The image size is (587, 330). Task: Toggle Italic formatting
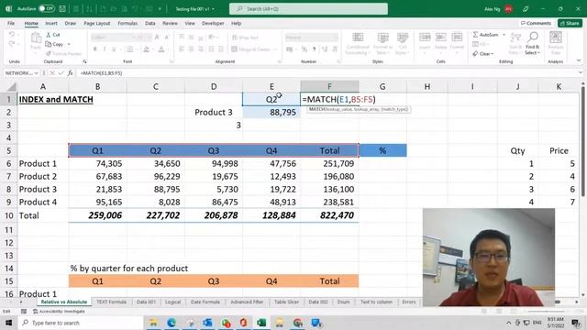click(105, 49)
